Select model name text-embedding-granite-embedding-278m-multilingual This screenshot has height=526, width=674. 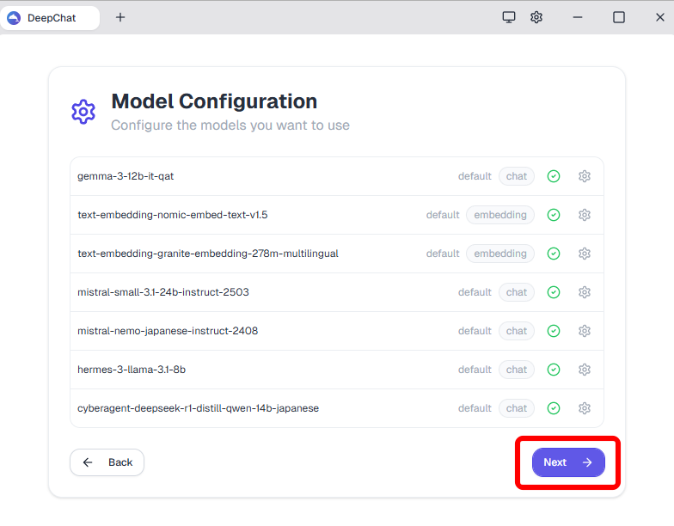pyautogui.click(x=208, y=254)
